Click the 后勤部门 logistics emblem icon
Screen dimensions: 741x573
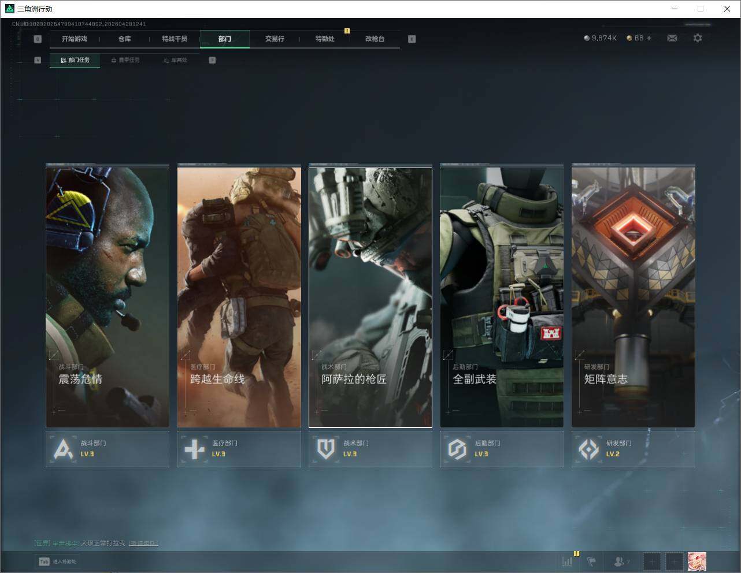click(457, 449)
